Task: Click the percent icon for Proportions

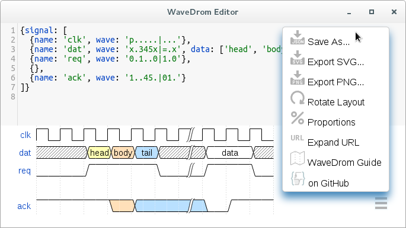Action: pos(298,118)
